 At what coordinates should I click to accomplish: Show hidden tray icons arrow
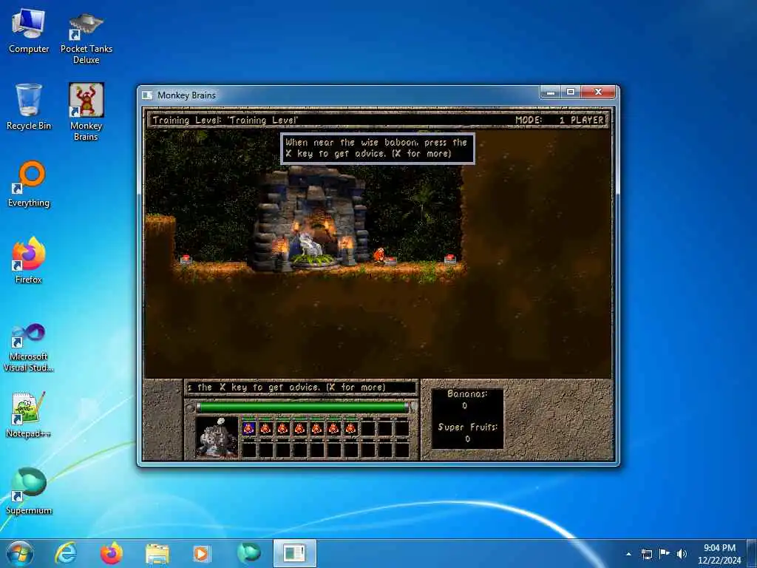tap(628, 554)
